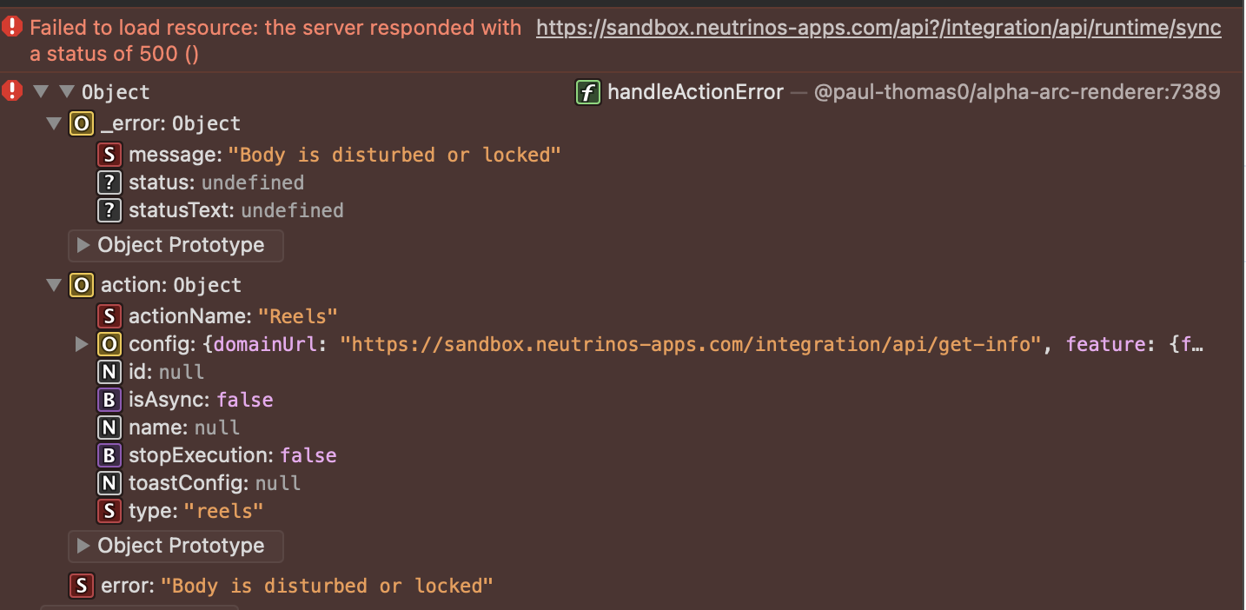Click the question mark icon beside statusText
Image resolution: width=1246 pixels, height=610 pixels.
109,210
